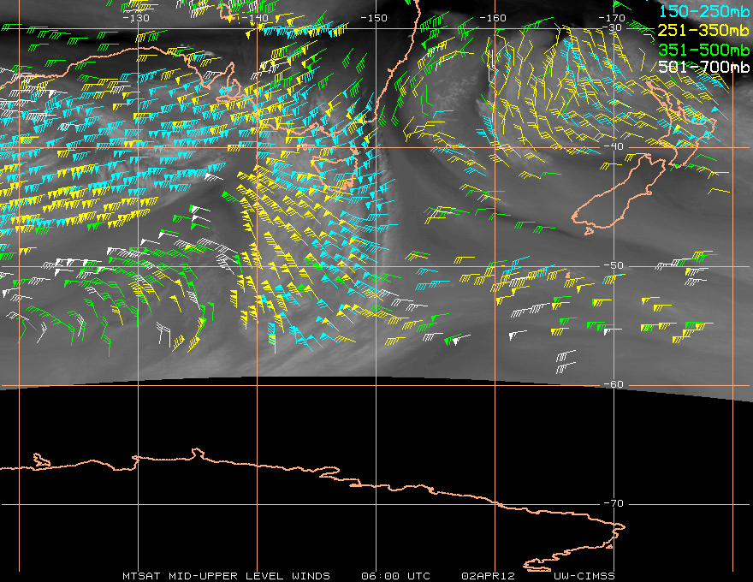Click the -160 longitude label
The width and height of the screenshot is (753, 582).
(x=493, y=18)
